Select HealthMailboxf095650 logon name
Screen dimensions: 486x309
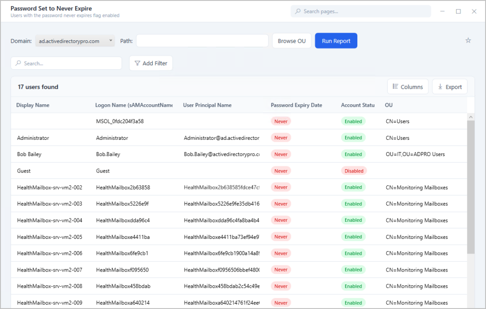tap(122, 270)
